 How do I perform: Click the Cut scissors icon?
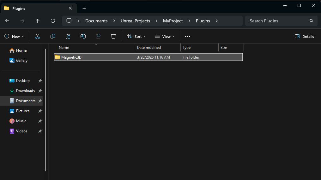pyautogui.click(x=38, y=37)
